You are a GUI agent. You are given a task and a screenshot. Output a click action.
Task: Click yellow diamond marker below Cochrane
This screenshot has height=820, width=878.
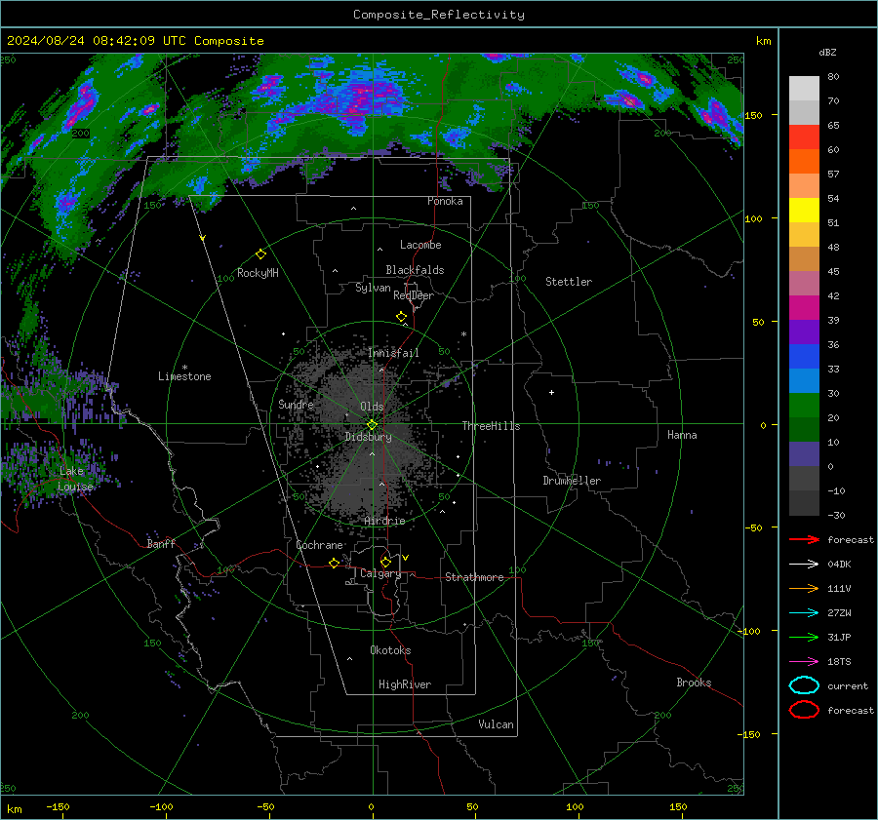(x=335, y=563)
